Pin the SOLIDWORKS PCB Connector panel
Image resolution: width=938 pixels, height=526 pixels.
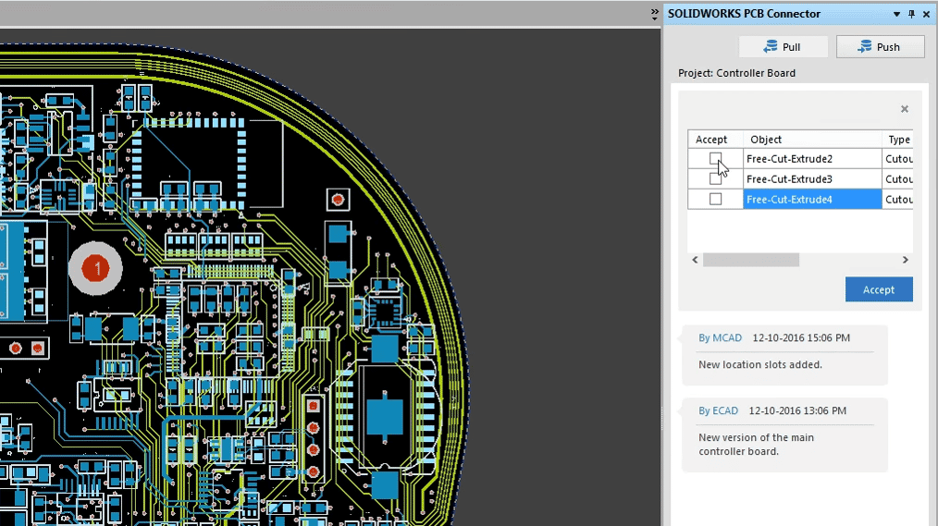tap(912, 14)
